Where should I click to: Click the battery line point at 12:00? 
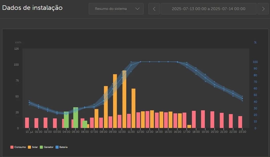pos(140,62)
